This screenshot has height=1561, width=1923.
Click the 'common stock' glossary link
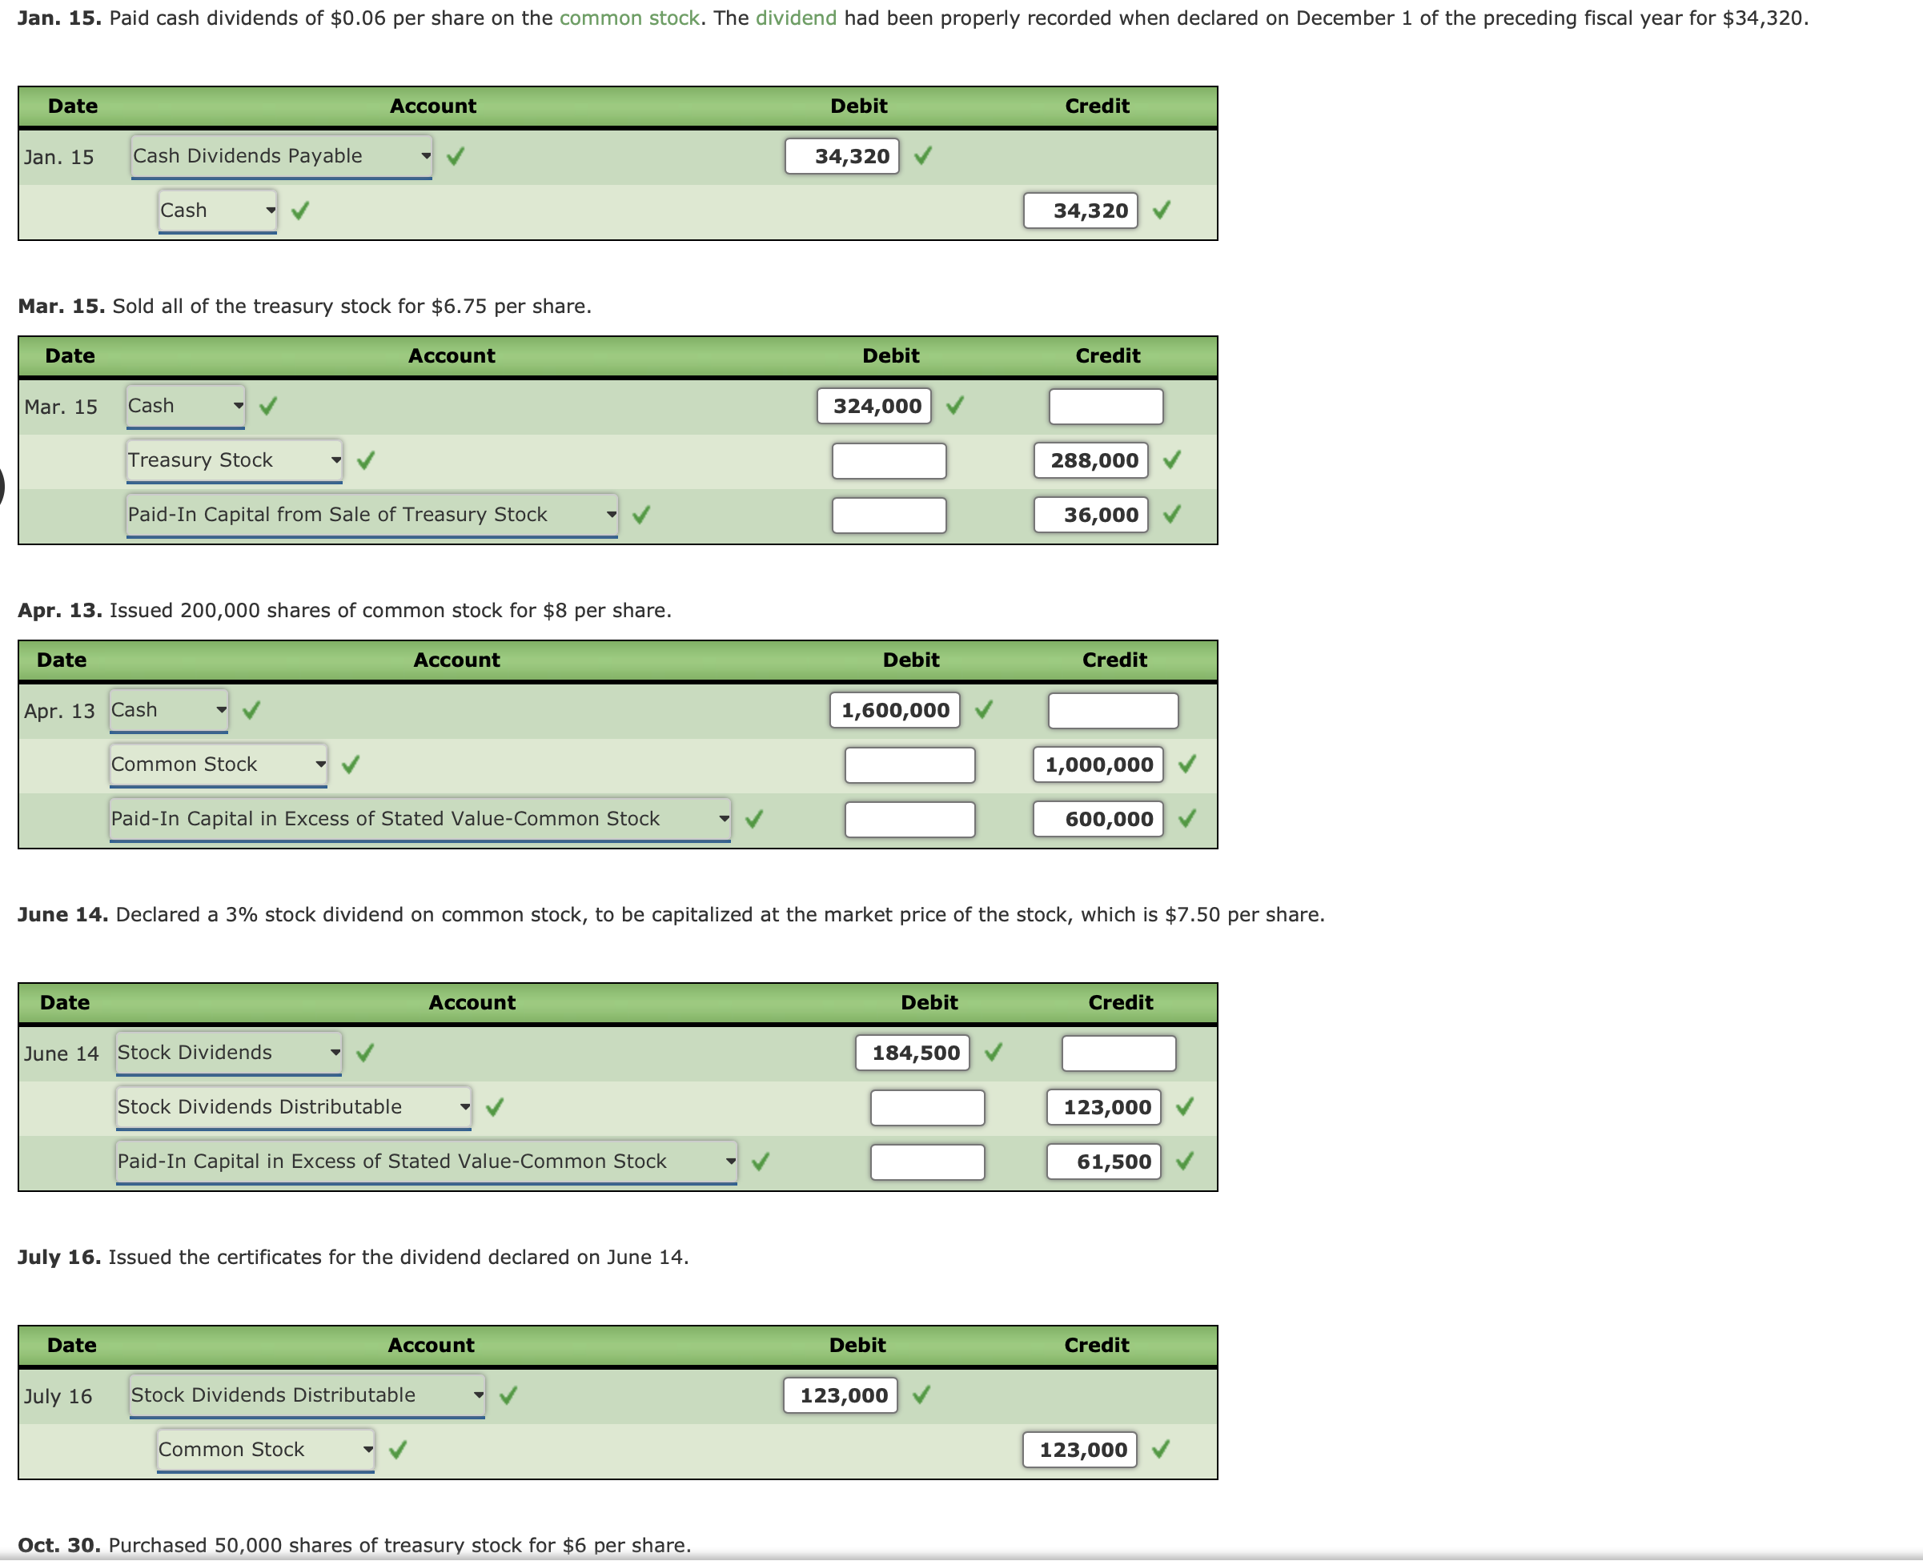(628, 18)
